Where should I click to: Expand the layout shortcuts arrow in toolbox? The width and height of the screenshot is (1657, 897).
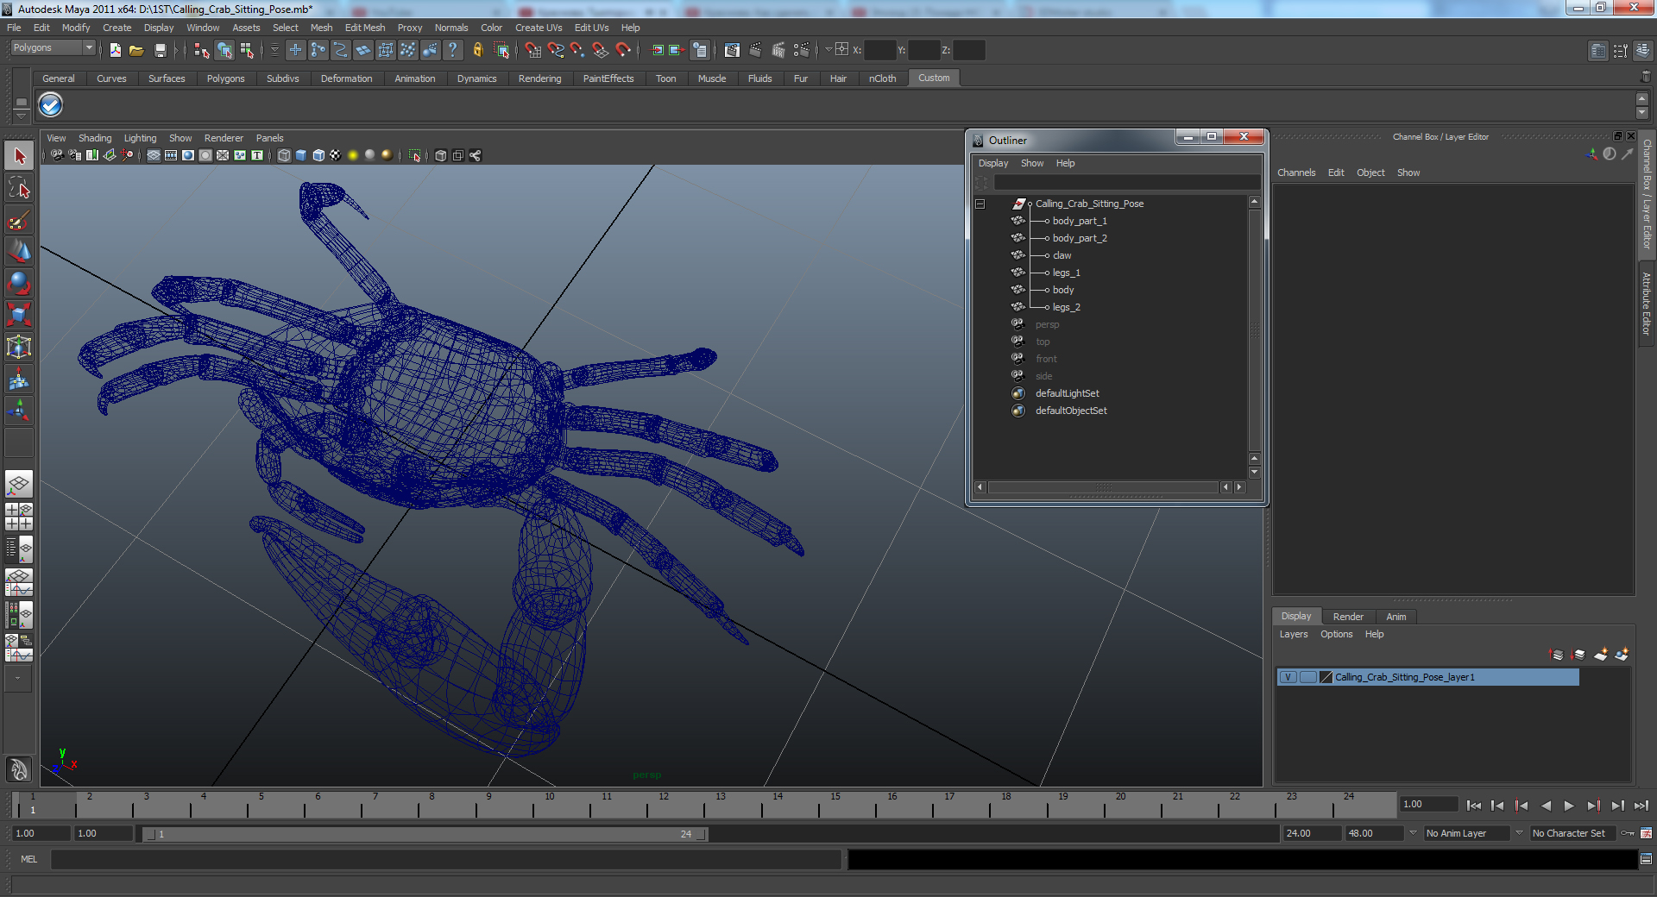click(x=18, y=678)
